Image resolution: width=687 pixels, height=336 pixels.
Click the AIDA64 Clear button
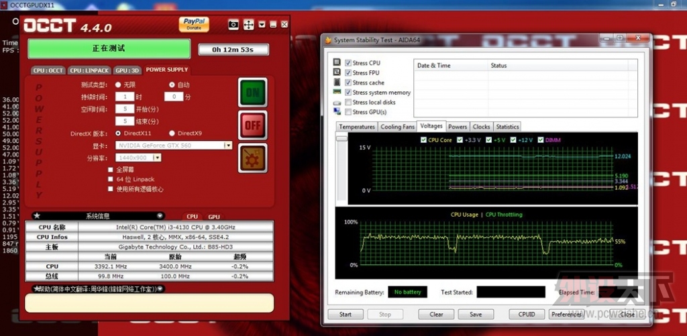click(x=436, y=314)
